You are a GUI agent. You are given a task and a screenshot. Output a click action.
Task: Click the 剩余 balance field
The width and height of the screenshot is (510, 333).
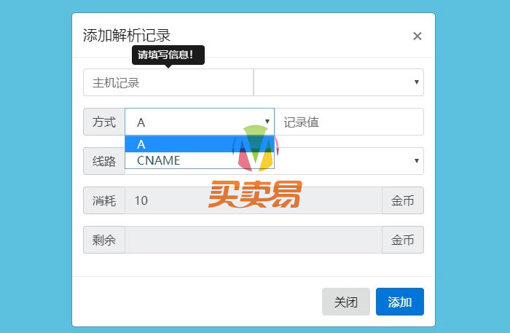254,240
